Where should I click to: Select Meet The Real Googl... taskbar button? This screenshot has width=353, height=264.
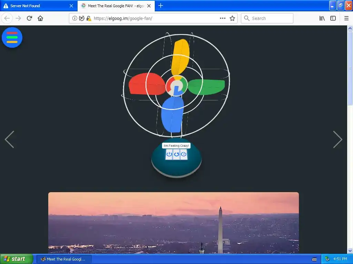pyautogui.click(x=64, y=259)
